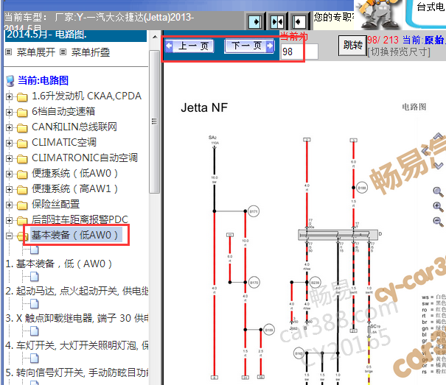Click document icon above 1. 基本装备，低（AW0）
446x385 pixels.
click(x=35, y=250)
